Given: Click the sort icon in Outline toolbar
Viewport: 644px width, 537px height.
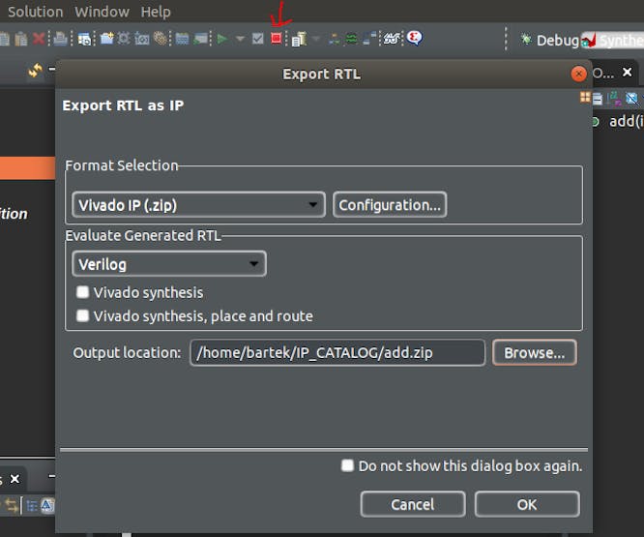Looking at the screenshot, I should click(x=614, y=98).
